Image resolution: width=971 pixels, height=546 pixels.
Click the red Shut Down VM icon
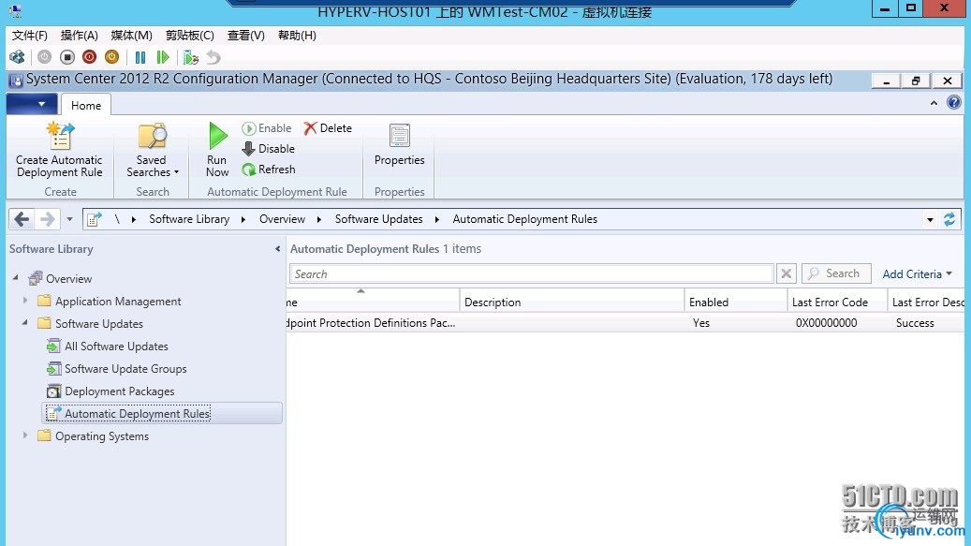click(89, 57)
